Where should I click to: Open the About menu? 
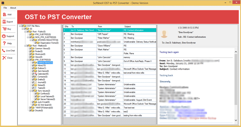coord(13,8)
